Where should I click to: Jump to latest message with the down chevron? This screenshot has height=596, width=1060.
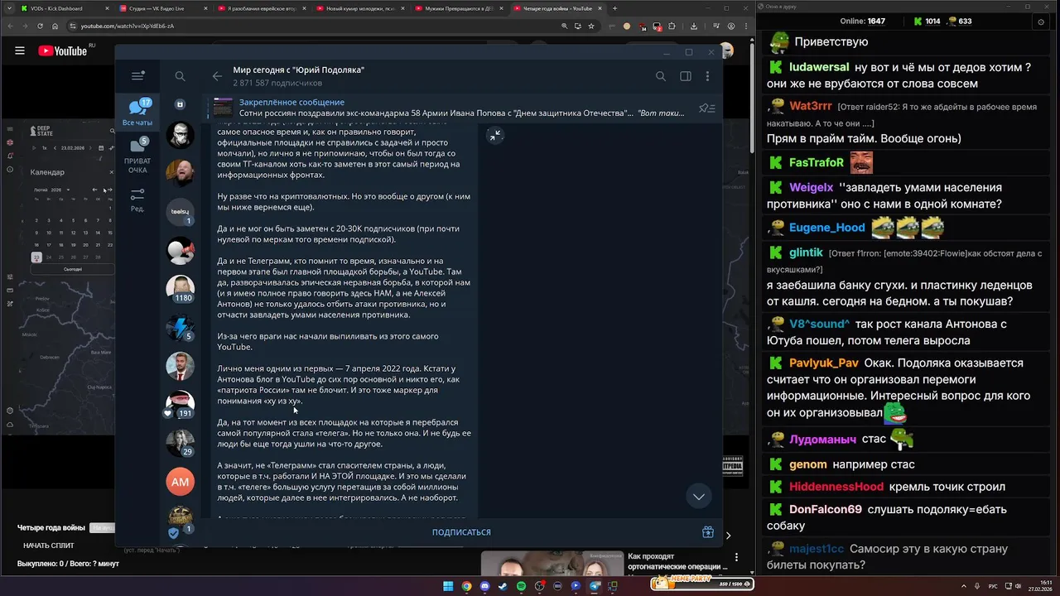click(699, 496)
